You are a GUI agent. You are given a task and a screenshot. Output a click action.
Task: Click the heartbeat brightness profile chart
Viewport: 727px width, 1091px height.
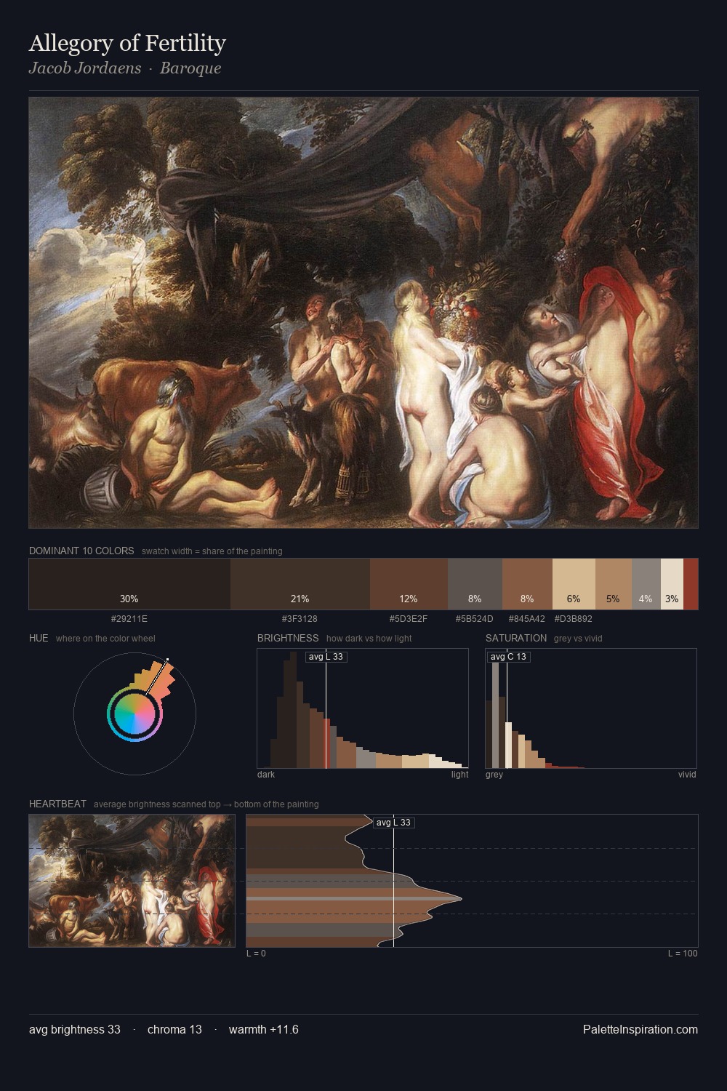pos(472,881)
